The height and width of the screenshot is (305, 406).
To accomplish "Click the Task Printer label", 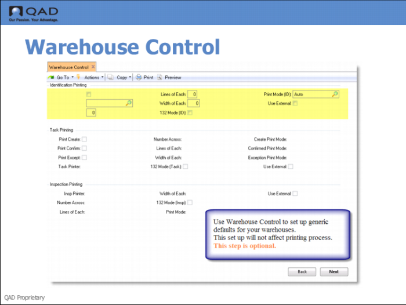I will [x=69, y=167].
